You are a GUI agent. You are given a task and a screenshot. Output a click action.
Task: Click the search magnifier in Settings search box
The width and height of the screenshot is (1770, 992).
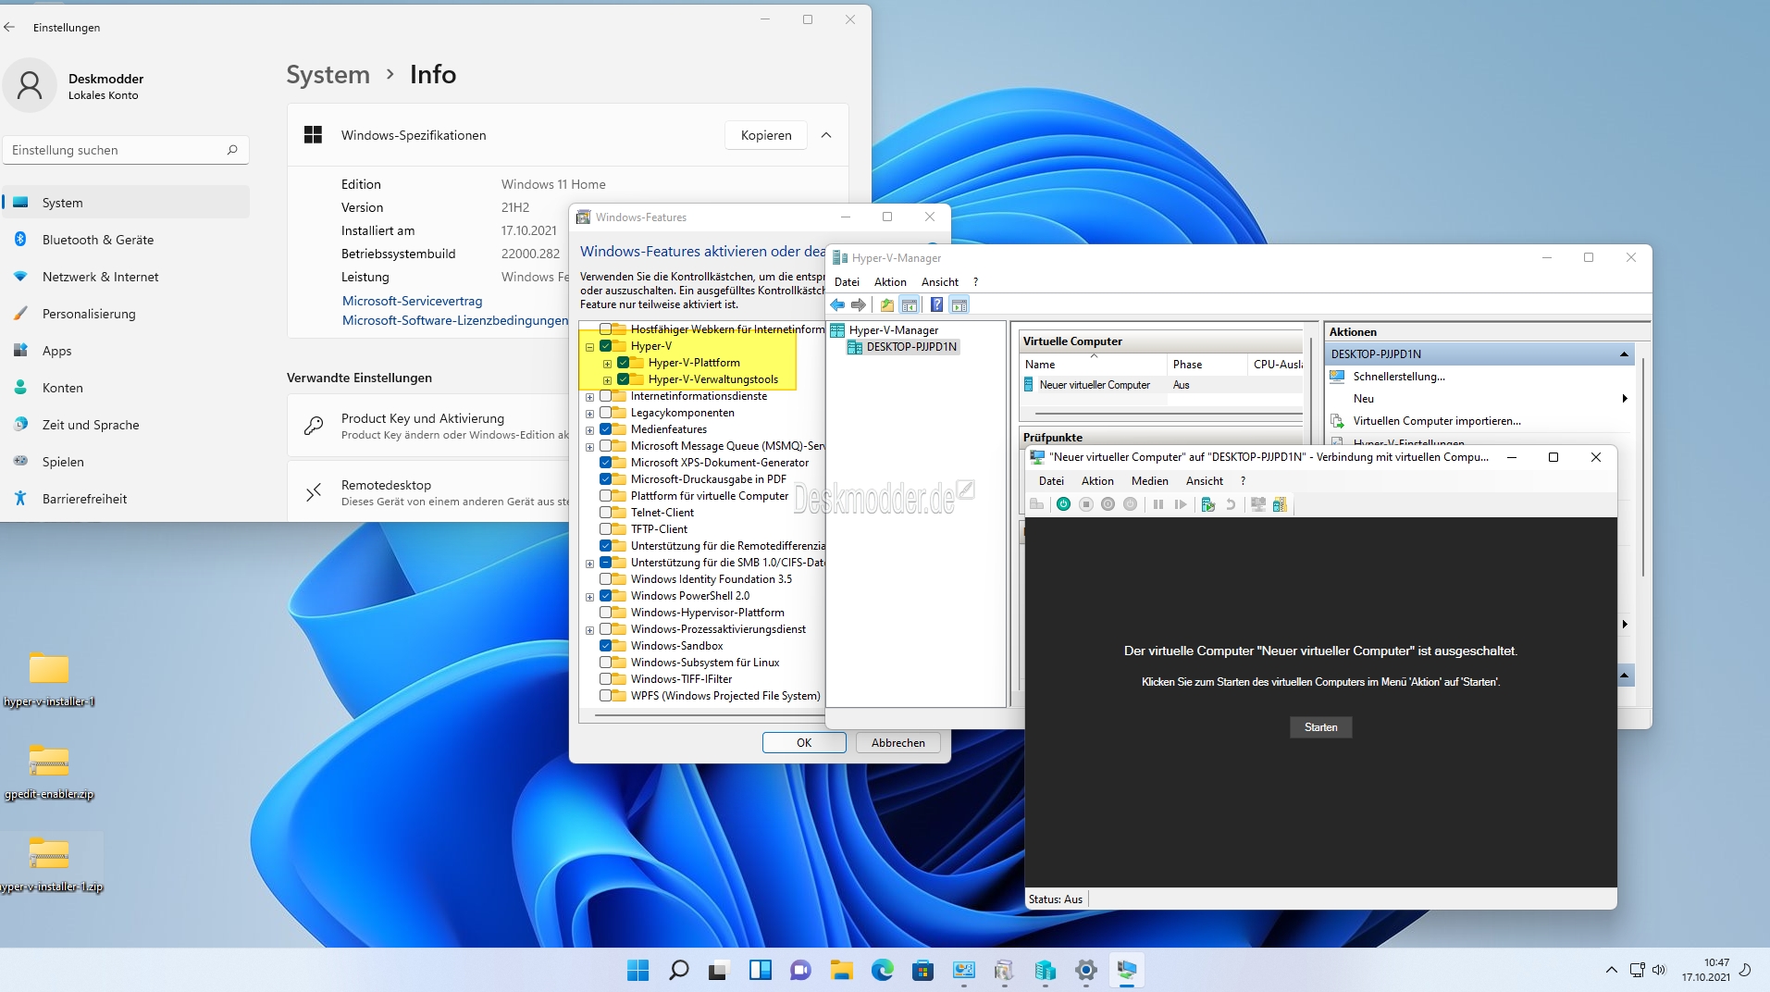coord(232,150)
